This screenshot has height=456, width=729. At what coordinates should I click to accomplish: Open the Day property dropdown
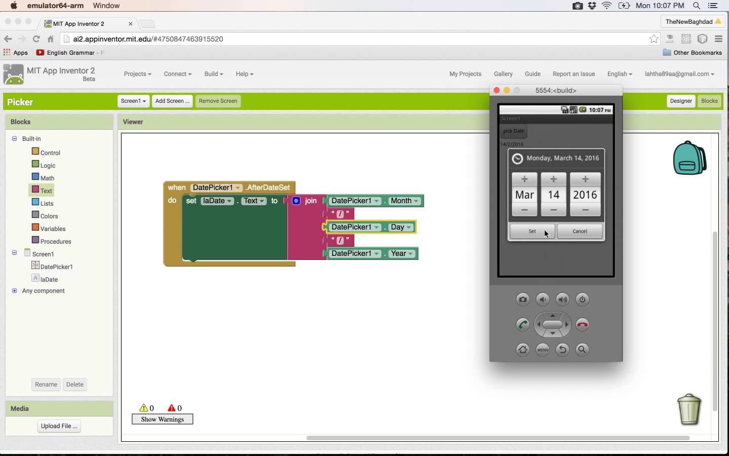(401, 227)
